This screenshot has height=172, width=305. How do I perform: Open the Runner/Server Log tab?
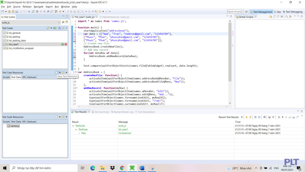click(122, 112)
